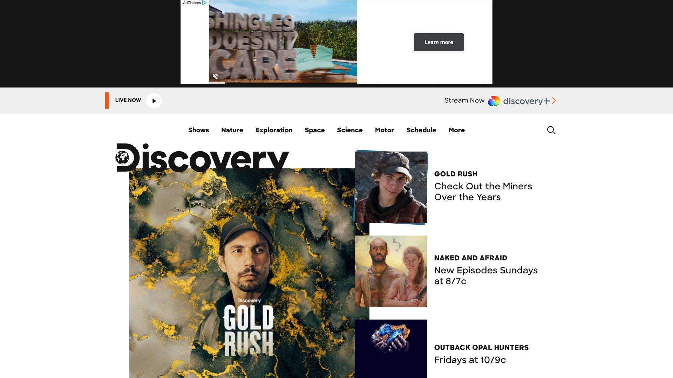Click the Gold Rush hero poster image
Screen dimensions: 673x378
pyautogui.click(x=242, y=273)
